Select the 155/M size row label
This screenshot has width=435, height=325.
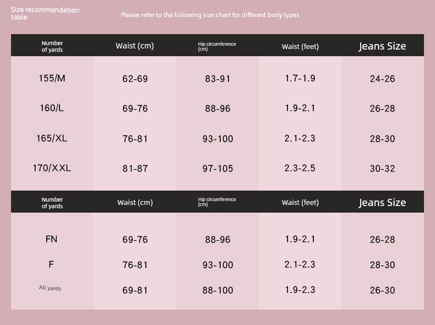pyautogui.click(x=52, y=78)
